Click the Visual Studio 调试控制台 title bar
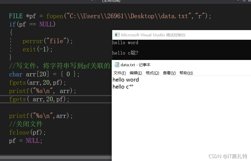 182,35
